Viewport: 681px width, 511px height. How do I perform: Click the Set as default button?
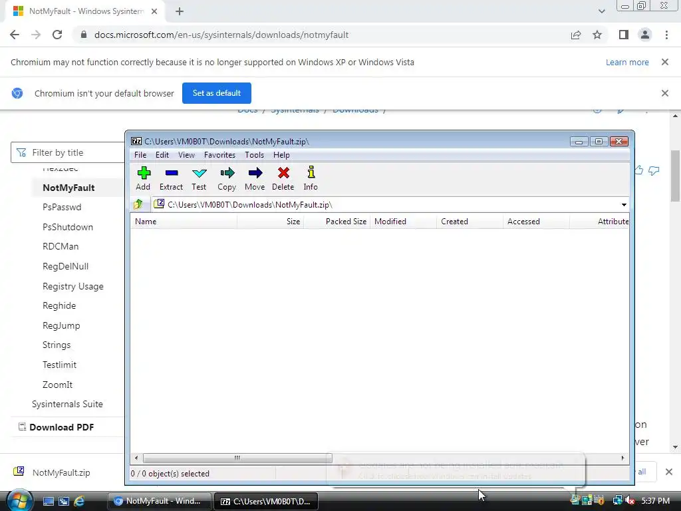[217, 93]
